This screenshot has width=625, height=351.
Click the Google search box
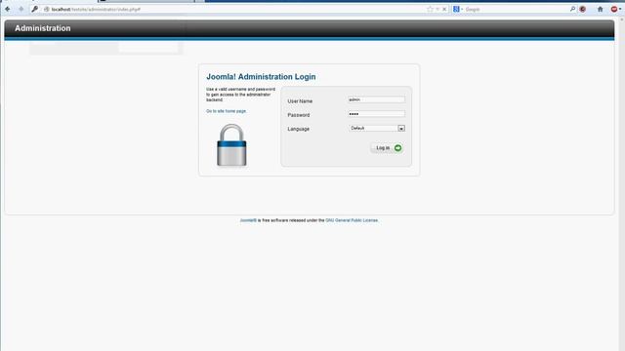click(x=517, y=9)
